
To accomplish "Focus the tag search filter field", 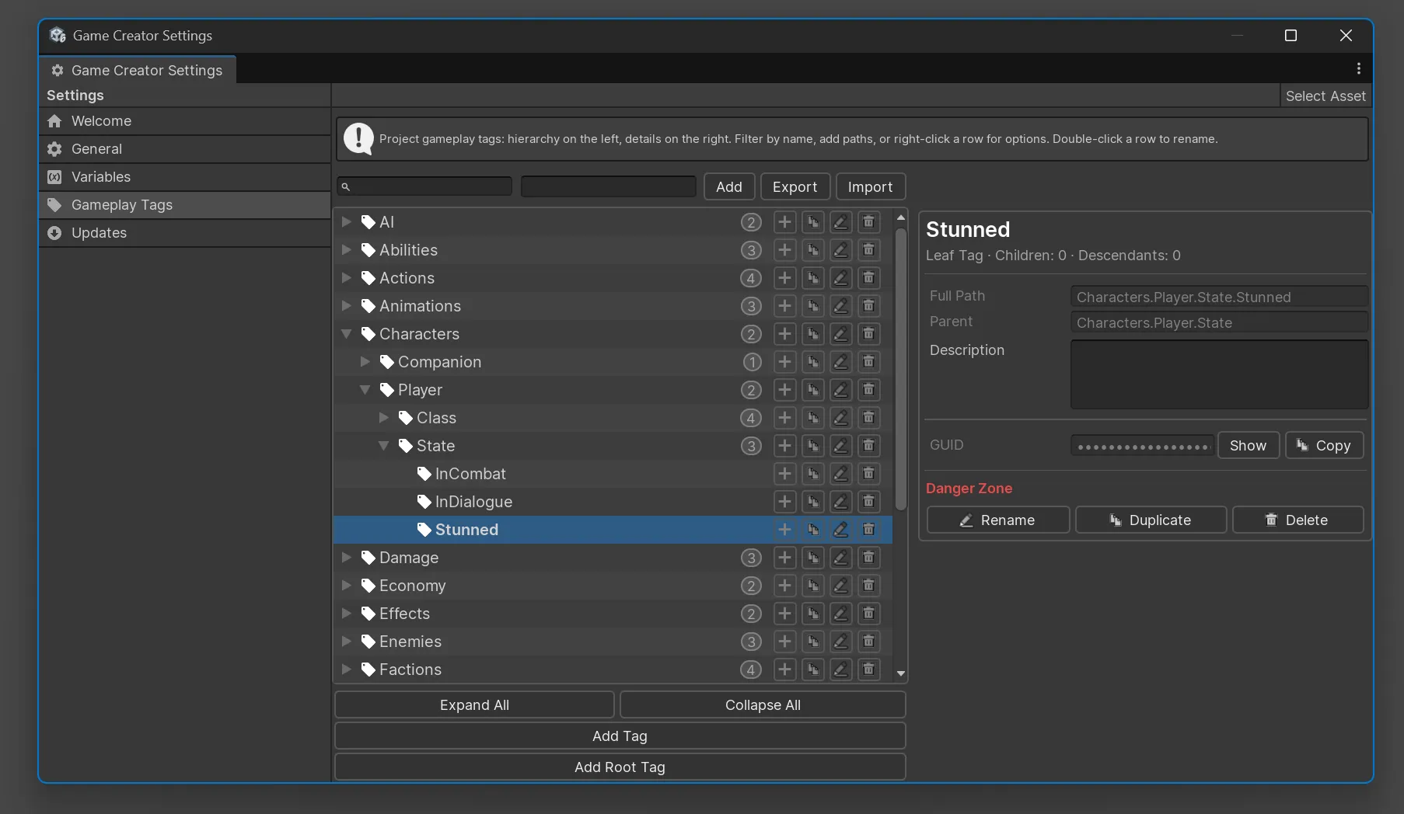I will (x=424, y=187).
